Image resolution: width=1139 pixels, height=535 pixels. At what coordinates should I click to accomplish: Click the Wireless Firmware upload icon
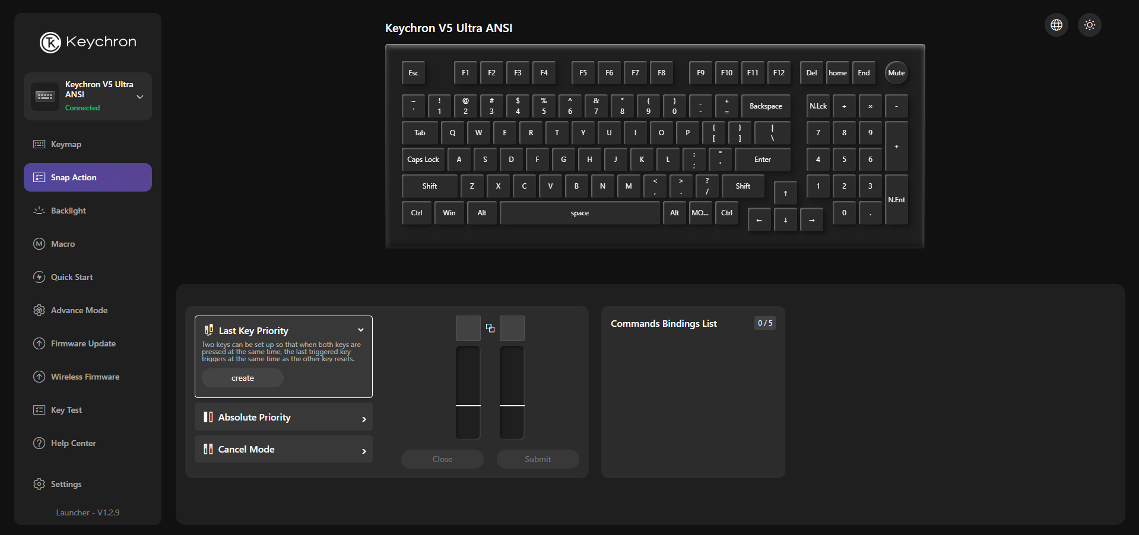pyautogui.click(x=39, y=377)
